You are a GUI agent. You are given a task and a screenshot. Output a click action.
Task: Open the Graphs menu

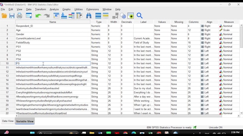(x=66, y=9)
